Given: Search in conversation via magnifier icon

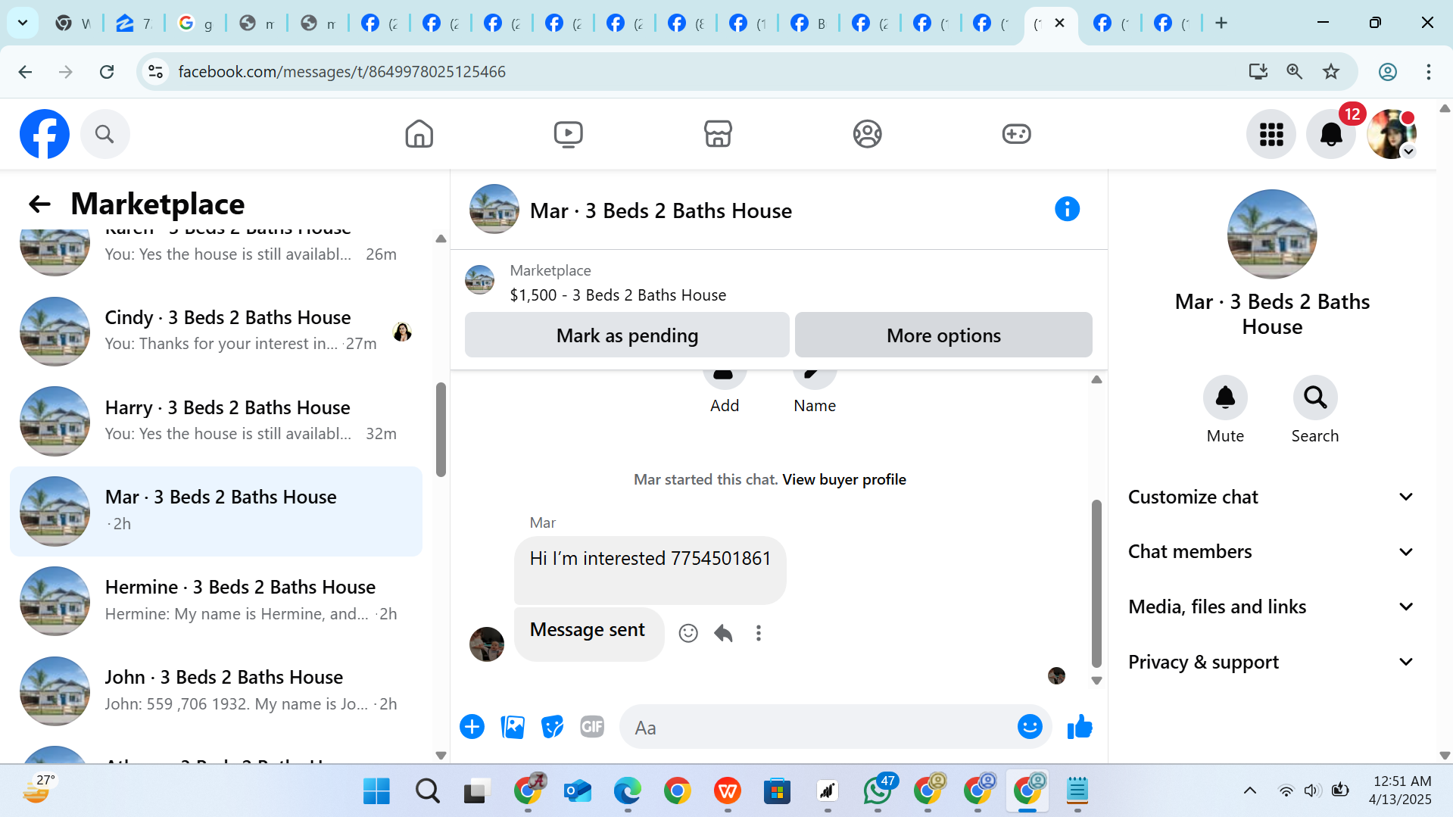Looking at the screenshot, I should tap(1315, 398).
